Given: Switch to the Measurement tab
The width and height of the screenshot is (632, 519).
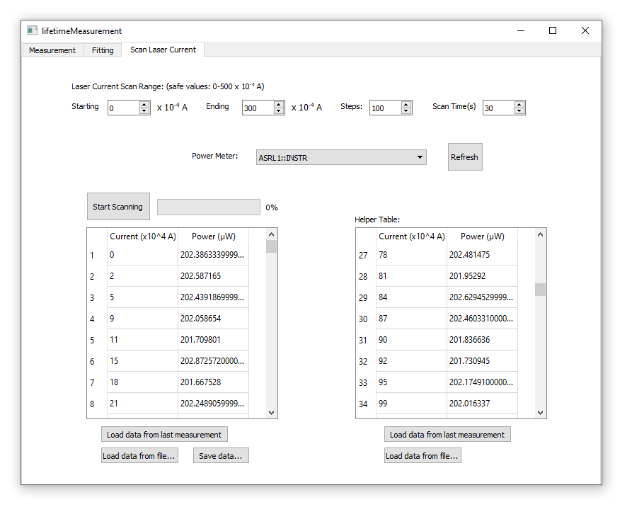Looking at the screenshot, I should 52,50.
